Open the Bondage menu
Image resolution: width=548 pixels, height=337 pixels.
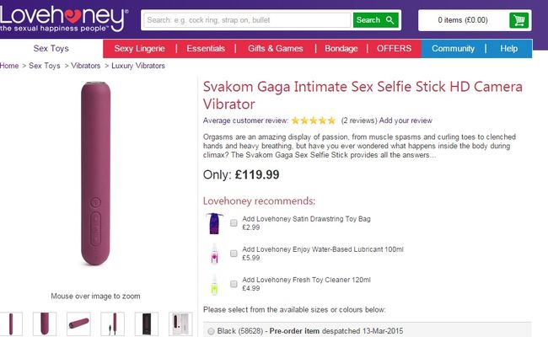click(x=341, y=49)
